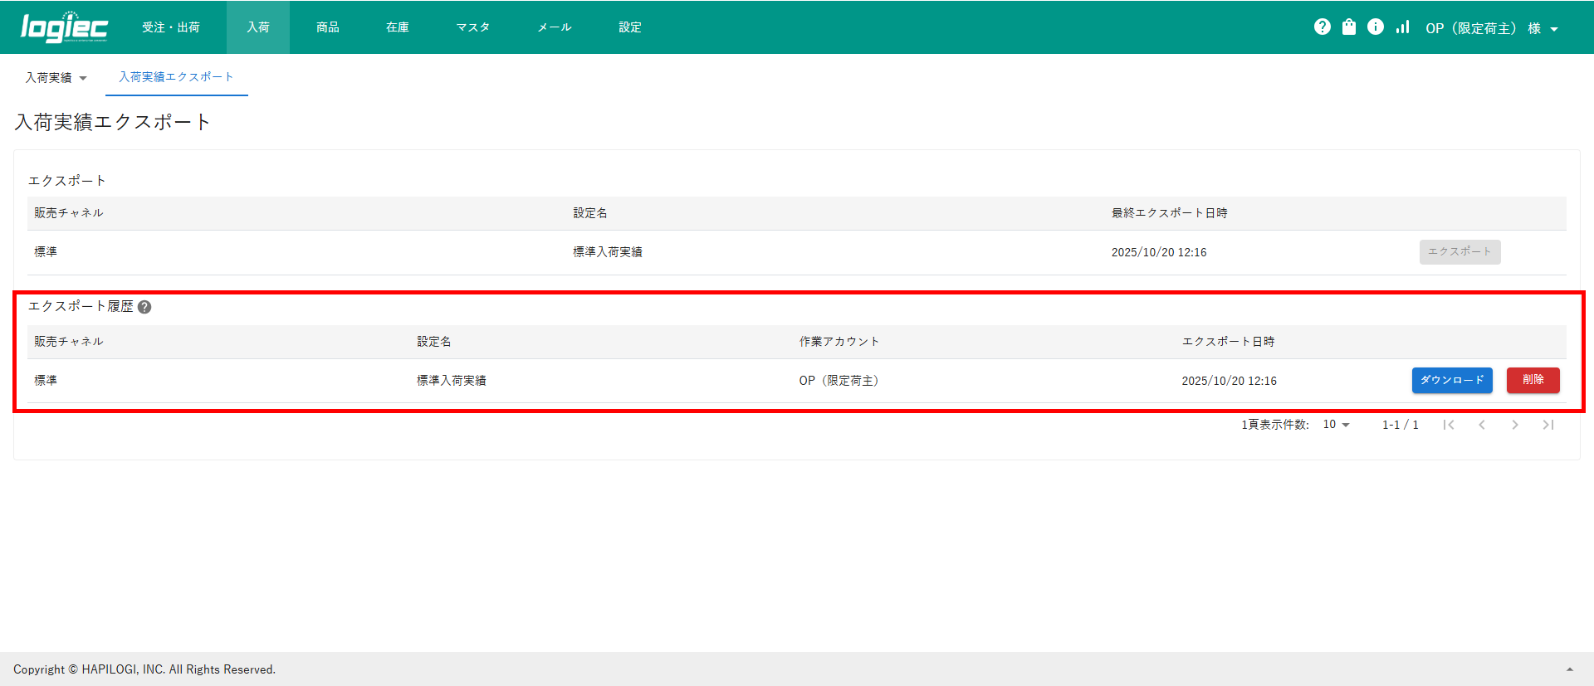This screenshot has height=686, width=1594.
Task: Go to next page of export history
Action: [x=1514, y=425]
